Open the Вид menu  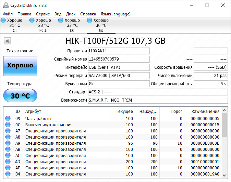coord(58,14)
